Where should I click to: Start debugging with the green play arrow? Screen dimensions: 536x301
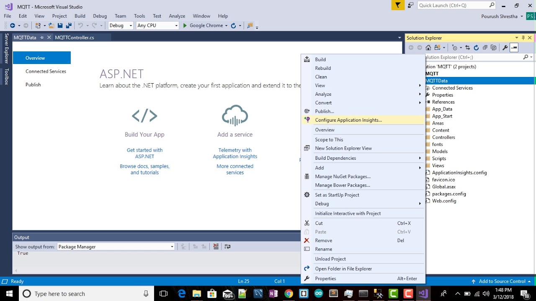pos(185,26)
